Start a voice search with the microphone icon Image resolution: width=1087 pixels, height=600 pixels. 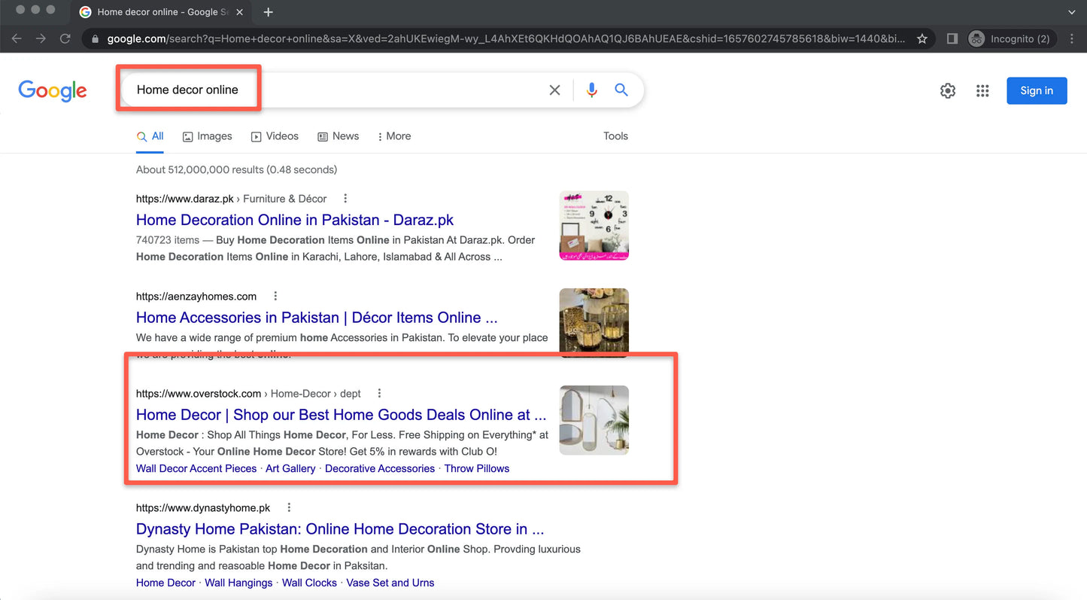[592, 90]
